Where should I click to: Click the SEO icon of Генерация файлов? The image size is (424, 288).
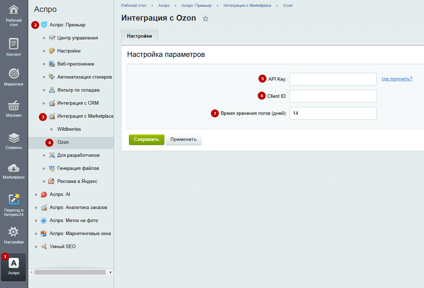tap(52, 168)
